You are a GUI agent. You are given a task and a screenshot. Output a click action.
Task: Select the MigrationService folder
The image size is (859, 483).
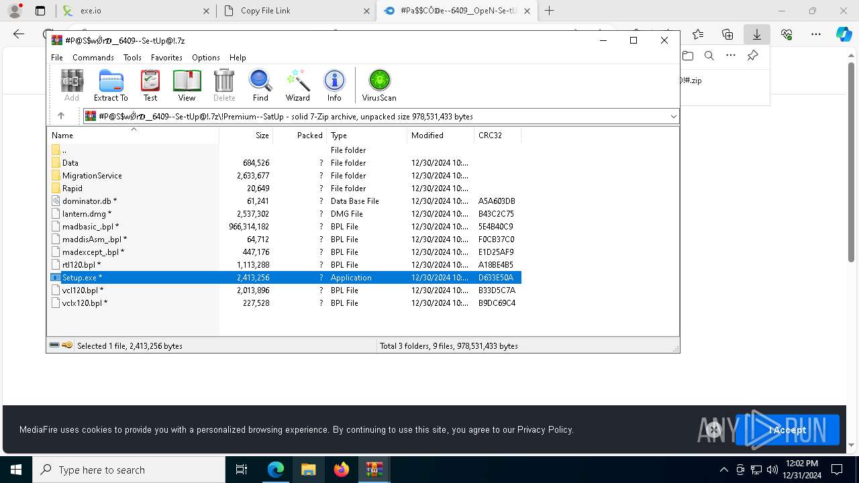tap(92, 176)
